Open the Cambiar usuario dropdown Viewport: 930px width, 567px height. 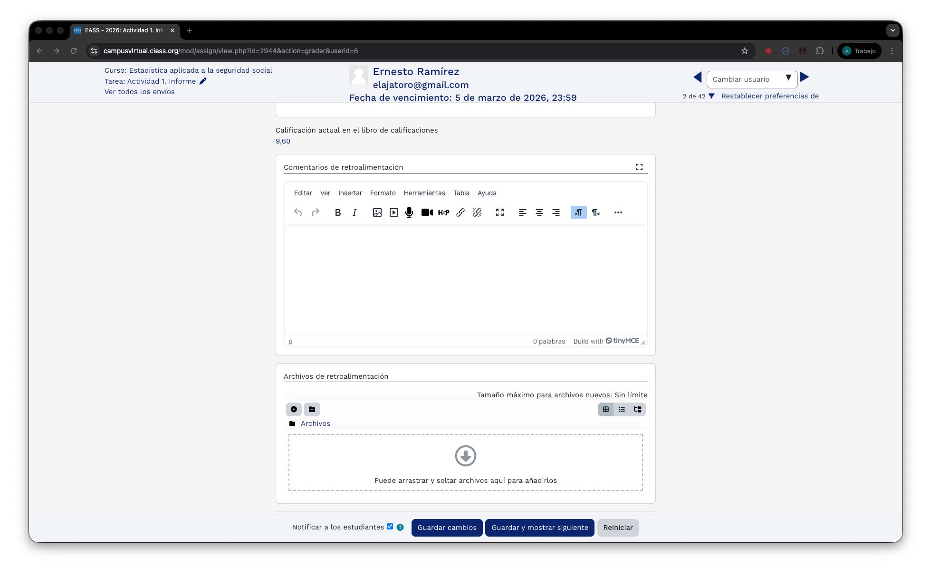point(751,79)
